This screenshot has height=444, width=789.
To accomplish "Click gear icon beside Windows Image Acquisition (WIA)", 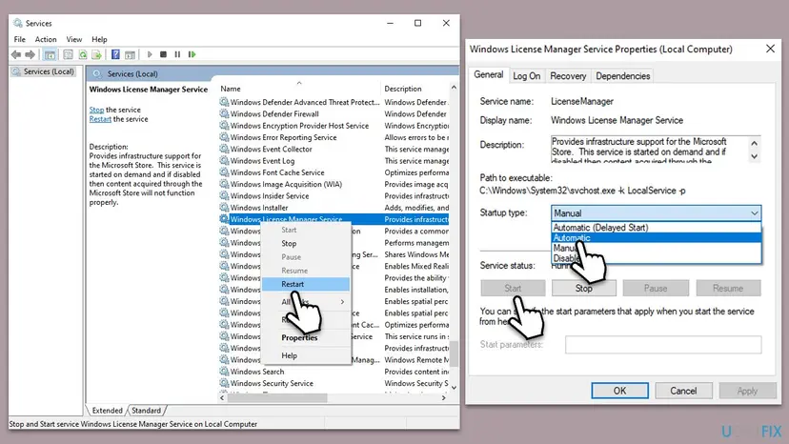I will pos(224,184).
